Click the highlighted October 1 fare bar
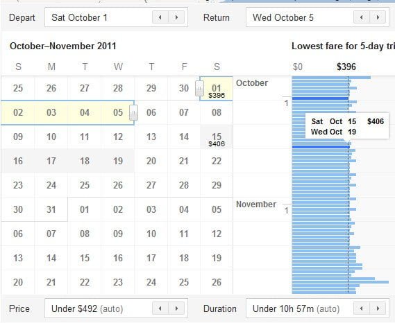The height and width of the screenshot is (323, 395). point(320,98)
